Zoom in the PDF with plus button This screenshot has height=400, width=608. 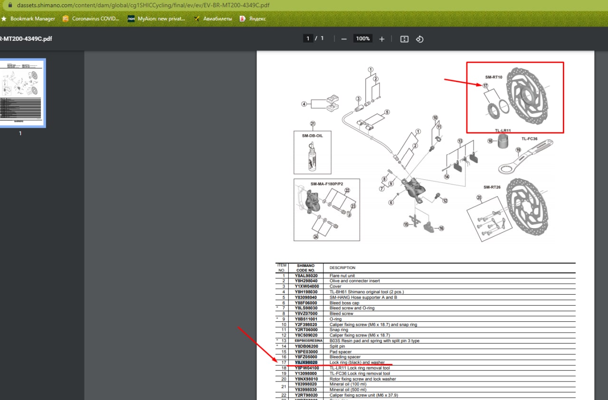381,39
